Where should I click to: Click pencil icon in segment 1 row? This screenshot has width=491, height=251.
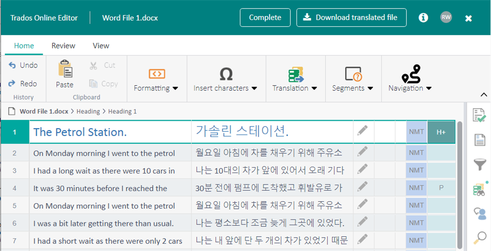[362, 130]
